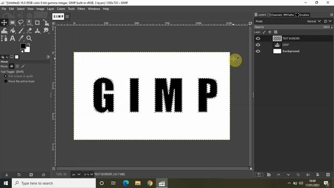This screenshot has height=188, width=334.
Task: Open the Images tab in left dock
Action: tap(17, 57)
